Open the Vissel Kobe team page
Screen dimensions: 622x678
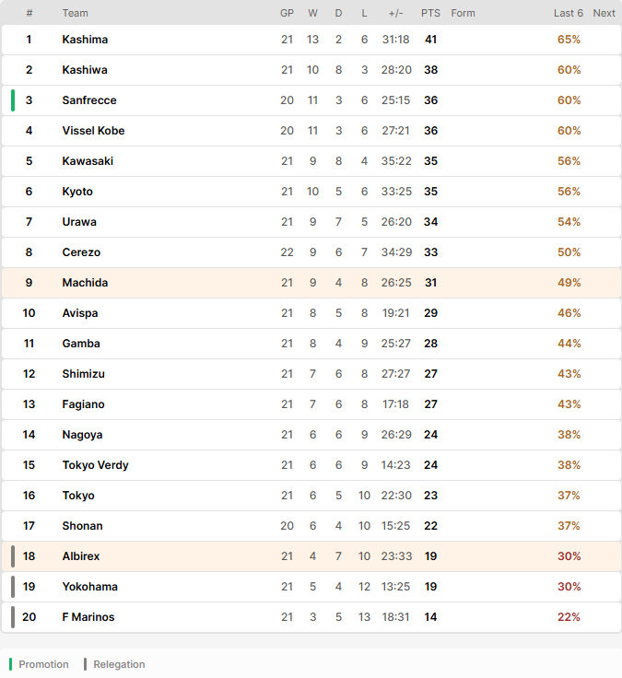pos(93,131)
